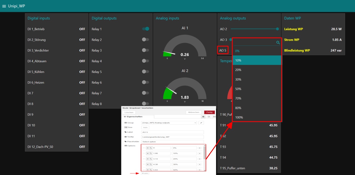Switch on Relay 4

point(146,61)
